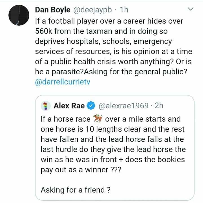Open the @alexrae1969 handle
Viewport: 203px width, 203px height.
click(x=123, y=106)
